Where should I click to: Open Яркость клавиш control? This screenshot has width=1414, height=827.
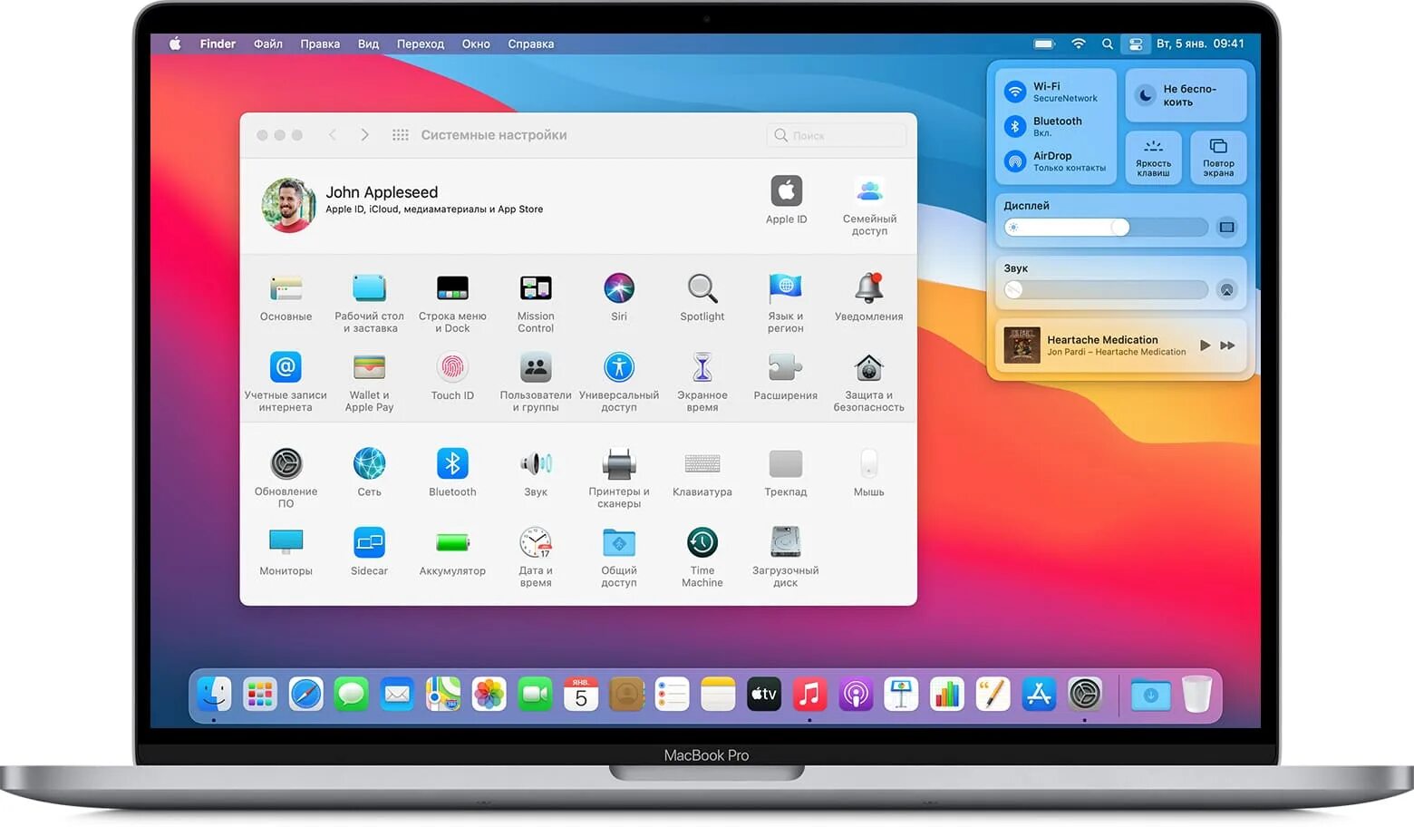click(x=1153, y=158)
